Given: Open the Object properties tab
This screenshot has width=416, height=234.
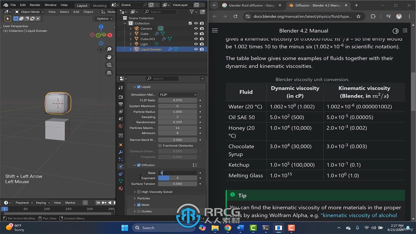Looking at the screenshot, I should tap(121, 145).
